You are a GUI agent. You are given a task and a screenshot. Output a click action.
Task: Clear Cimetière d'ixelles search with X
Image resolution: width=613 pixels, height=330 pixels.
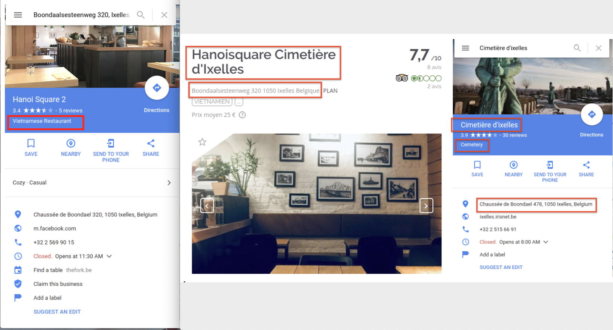(x=598, y=48)
